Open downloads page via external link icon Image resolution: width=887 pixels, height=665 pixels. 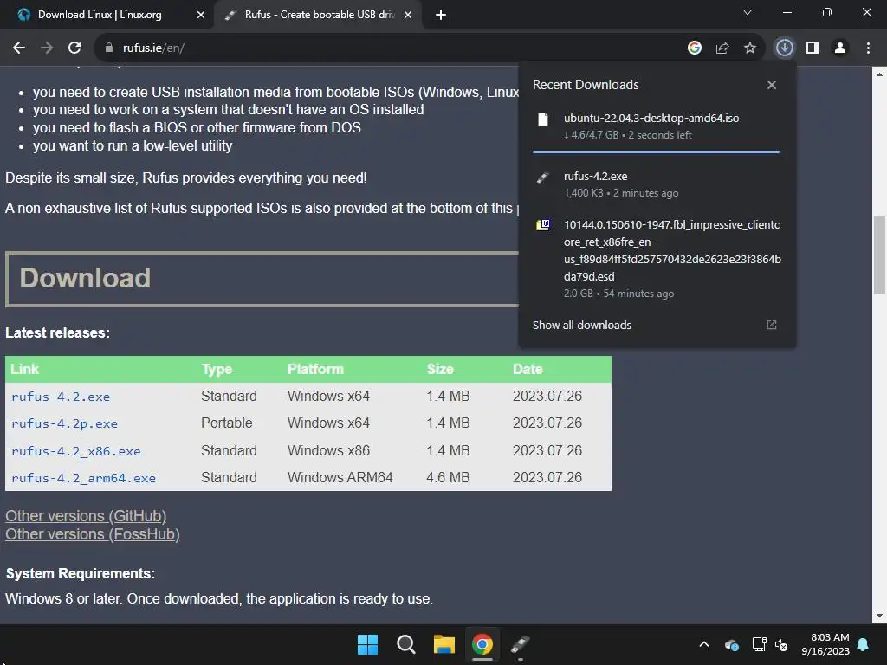point(772,325)
